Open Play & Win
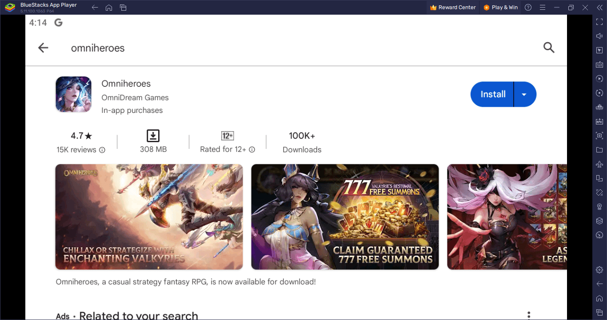607x320 pixels. (500, 8)
